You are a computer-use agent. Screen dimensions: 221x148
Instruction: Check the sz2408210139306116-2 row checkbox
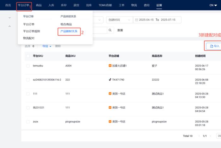tap(28, 80)
